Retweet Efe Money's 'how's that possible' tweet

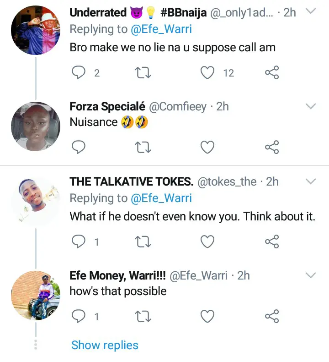pos(144,316)
